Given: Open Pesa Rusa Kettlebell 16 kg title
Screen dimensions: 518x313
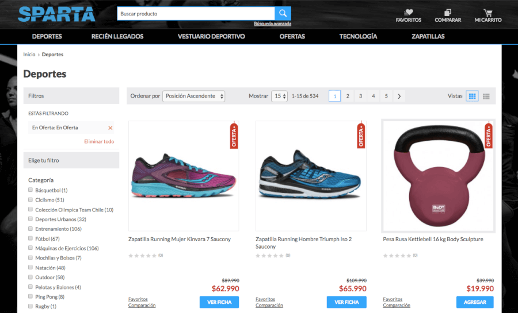Looking at the screenshot, I should point(433,239).
